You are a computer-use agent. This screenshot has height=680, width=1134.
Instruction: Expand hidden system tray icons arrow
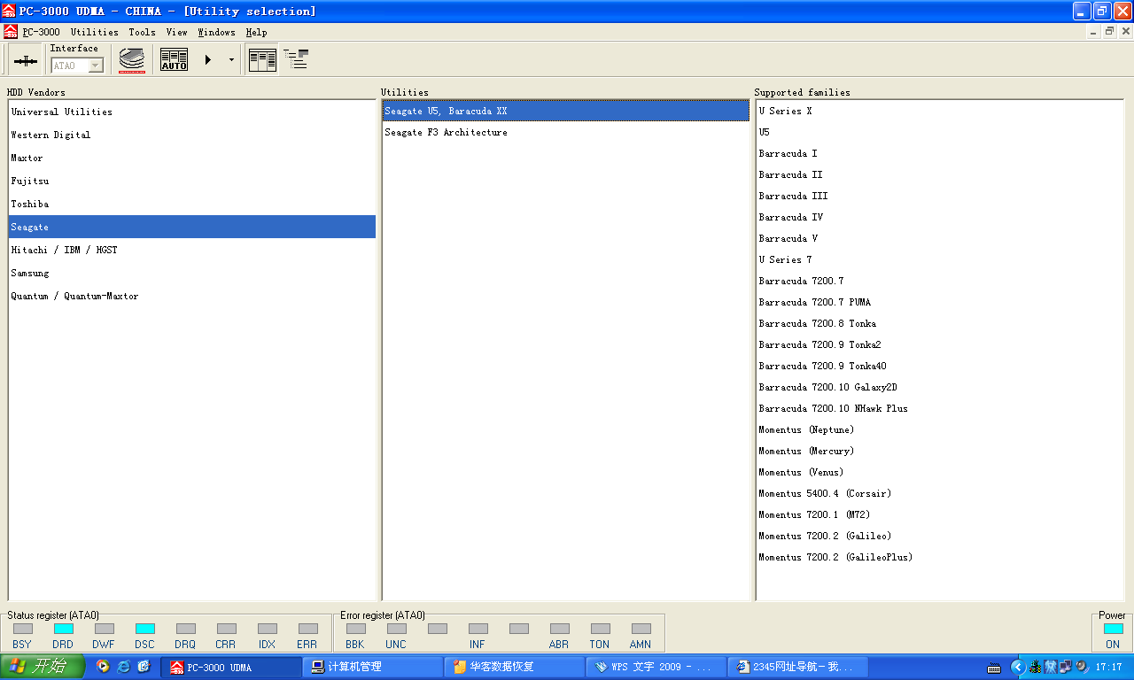point(1018,667)
